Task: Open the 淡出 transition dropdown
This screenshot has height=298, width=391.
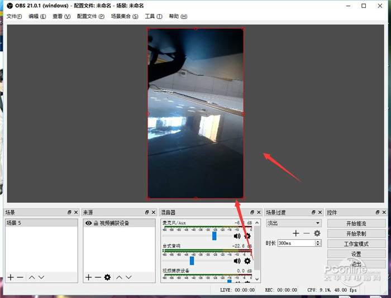Action: tap(293, 223)
